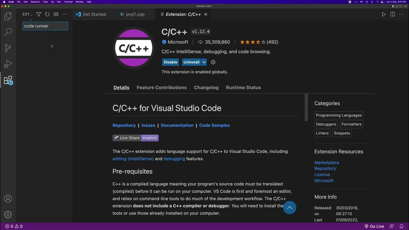This screenshot has height=230, width=409.
Task: Click the scroll-to-top arrow button
Action: [289, 208]
